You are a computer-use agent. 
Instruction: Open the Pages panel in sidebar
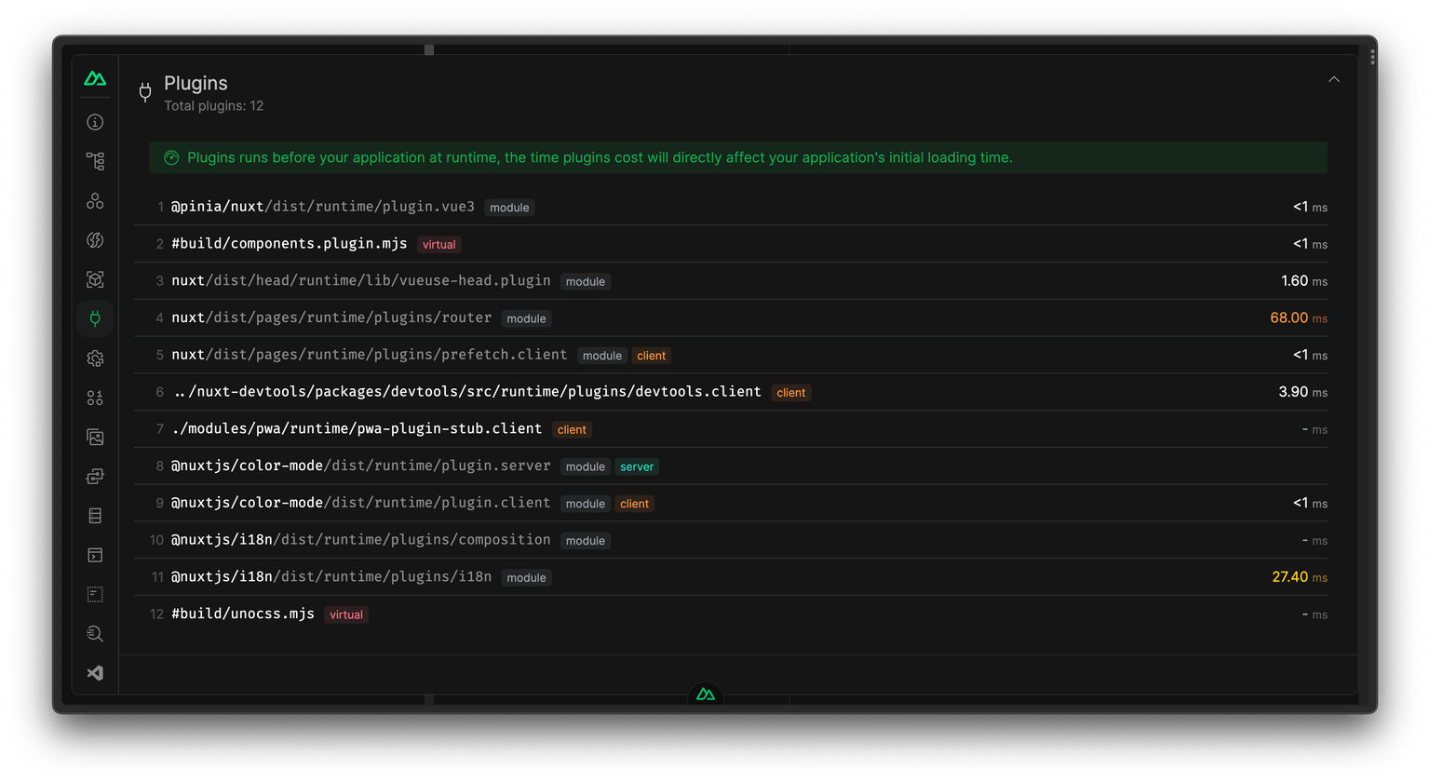tap(94, 160)
